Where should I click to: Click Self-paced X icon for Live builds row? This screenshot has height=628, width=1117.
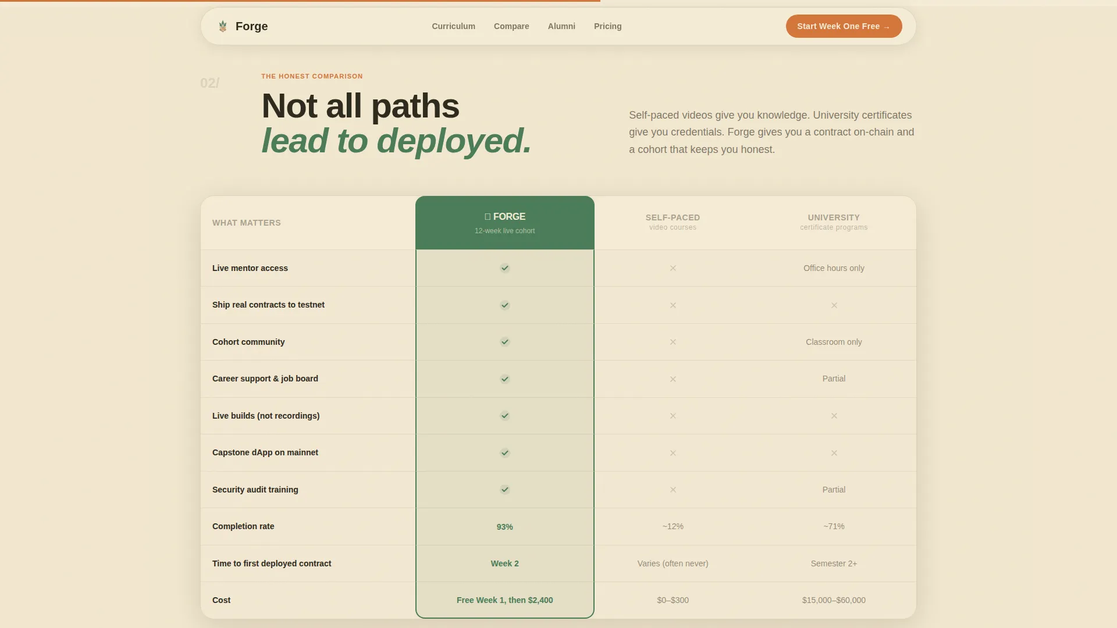[673, 416]
